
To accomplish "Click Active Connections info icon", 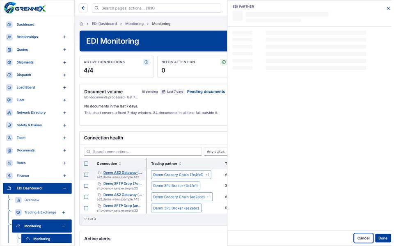I will click(146, 62).
